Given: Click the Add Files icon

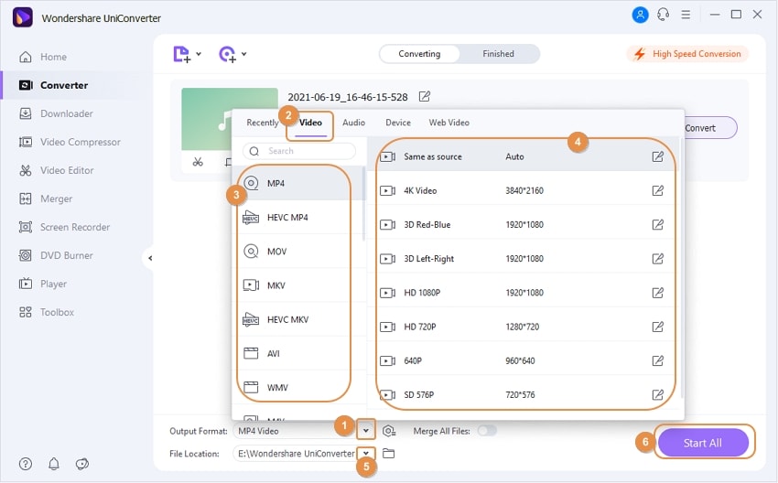Looking at the screenshot, I should [181, 54].
